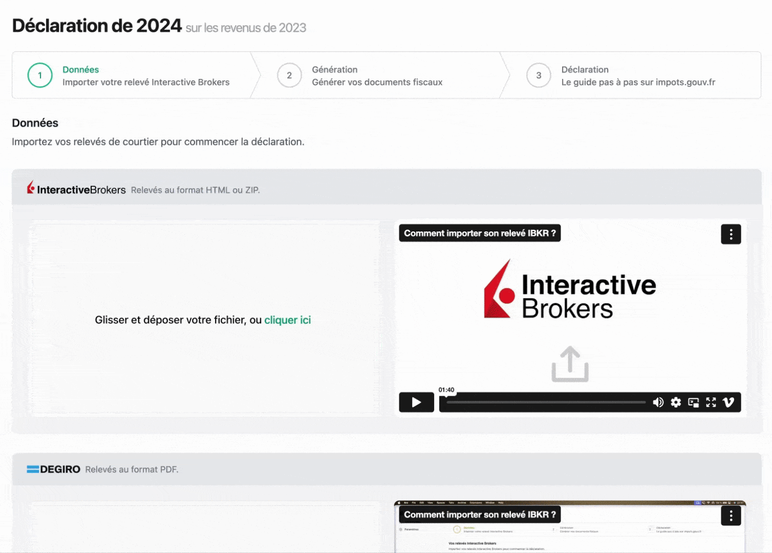Open the video on Vimeo via its logo
772x553 pixels.
click(728, 402)
